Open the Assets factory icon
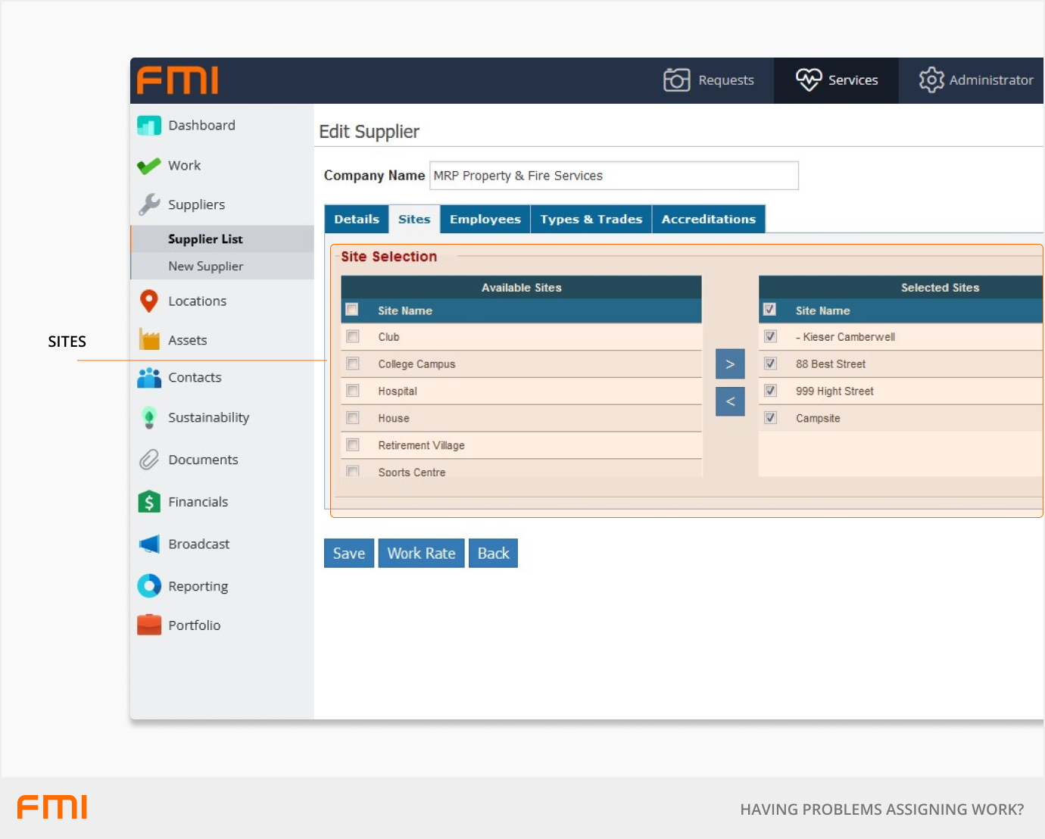 [149, 340]
